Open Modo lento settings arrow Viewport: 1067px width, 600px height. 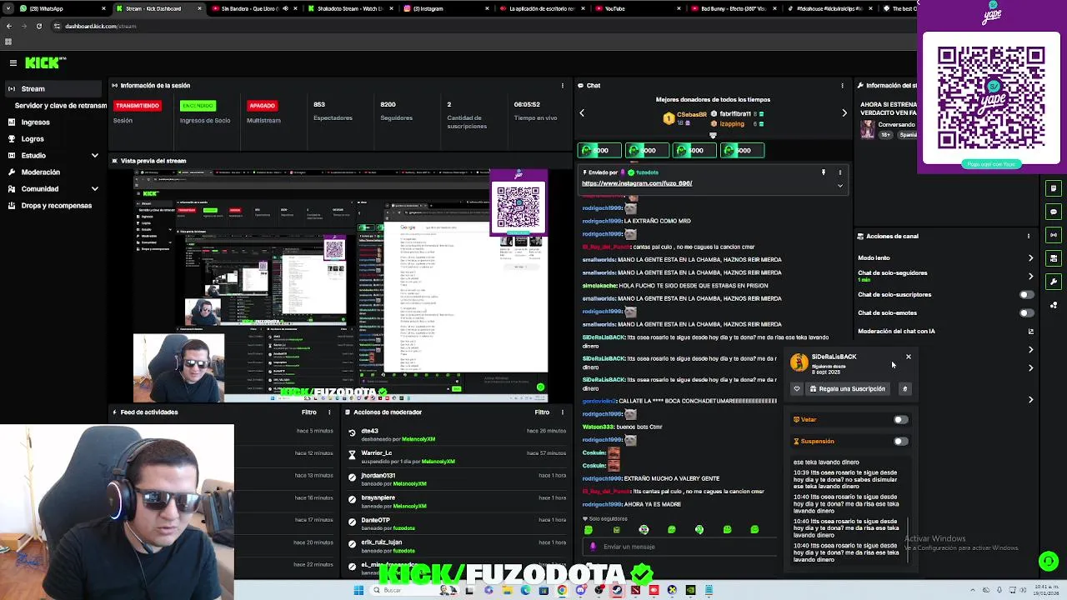[1030, 257]
